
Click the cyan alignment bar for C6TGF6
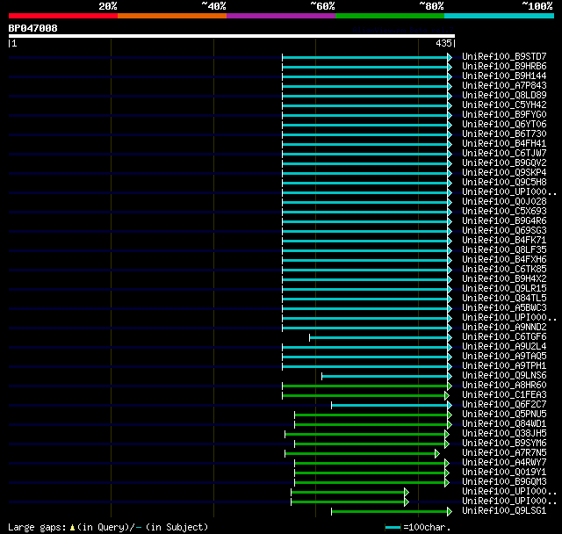378,337
